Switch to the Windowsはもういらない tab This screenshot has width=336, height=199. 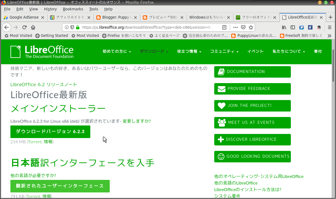[210, 17]
